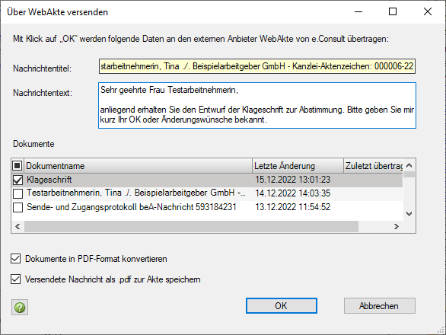This screenshot has width=446, height=335.
Task: Open the green help question-mark icon
Action: click(x=20, y=307)
